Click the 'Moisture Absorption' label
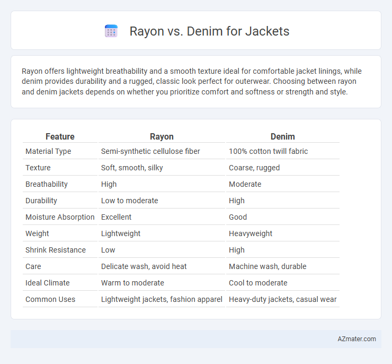392x364 pixels. pyautogui.click(x=60, y=217)
